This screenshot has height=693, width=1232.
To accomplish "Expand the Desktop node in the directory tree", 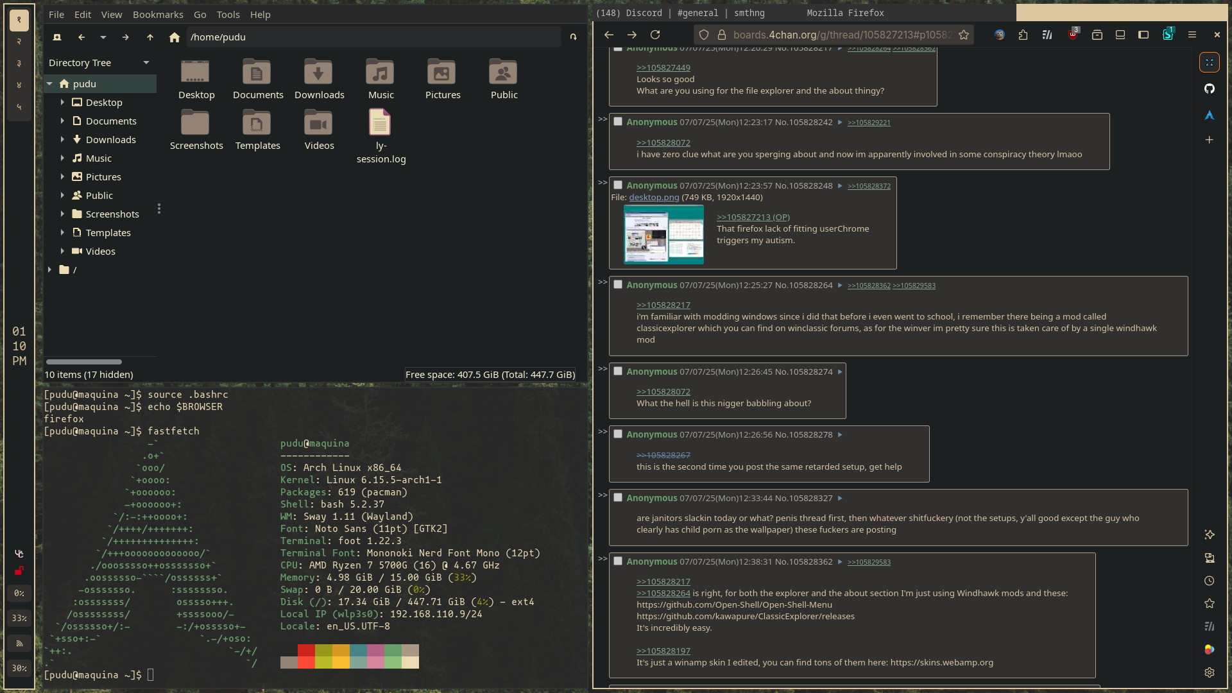I will pyautogui.click(x=62, y=103).
